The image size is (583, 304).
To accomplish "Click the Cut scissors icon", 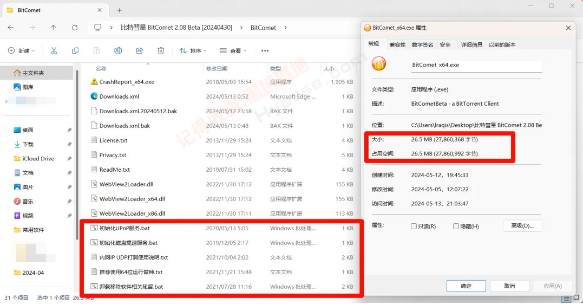I will (x=54, y=50).
